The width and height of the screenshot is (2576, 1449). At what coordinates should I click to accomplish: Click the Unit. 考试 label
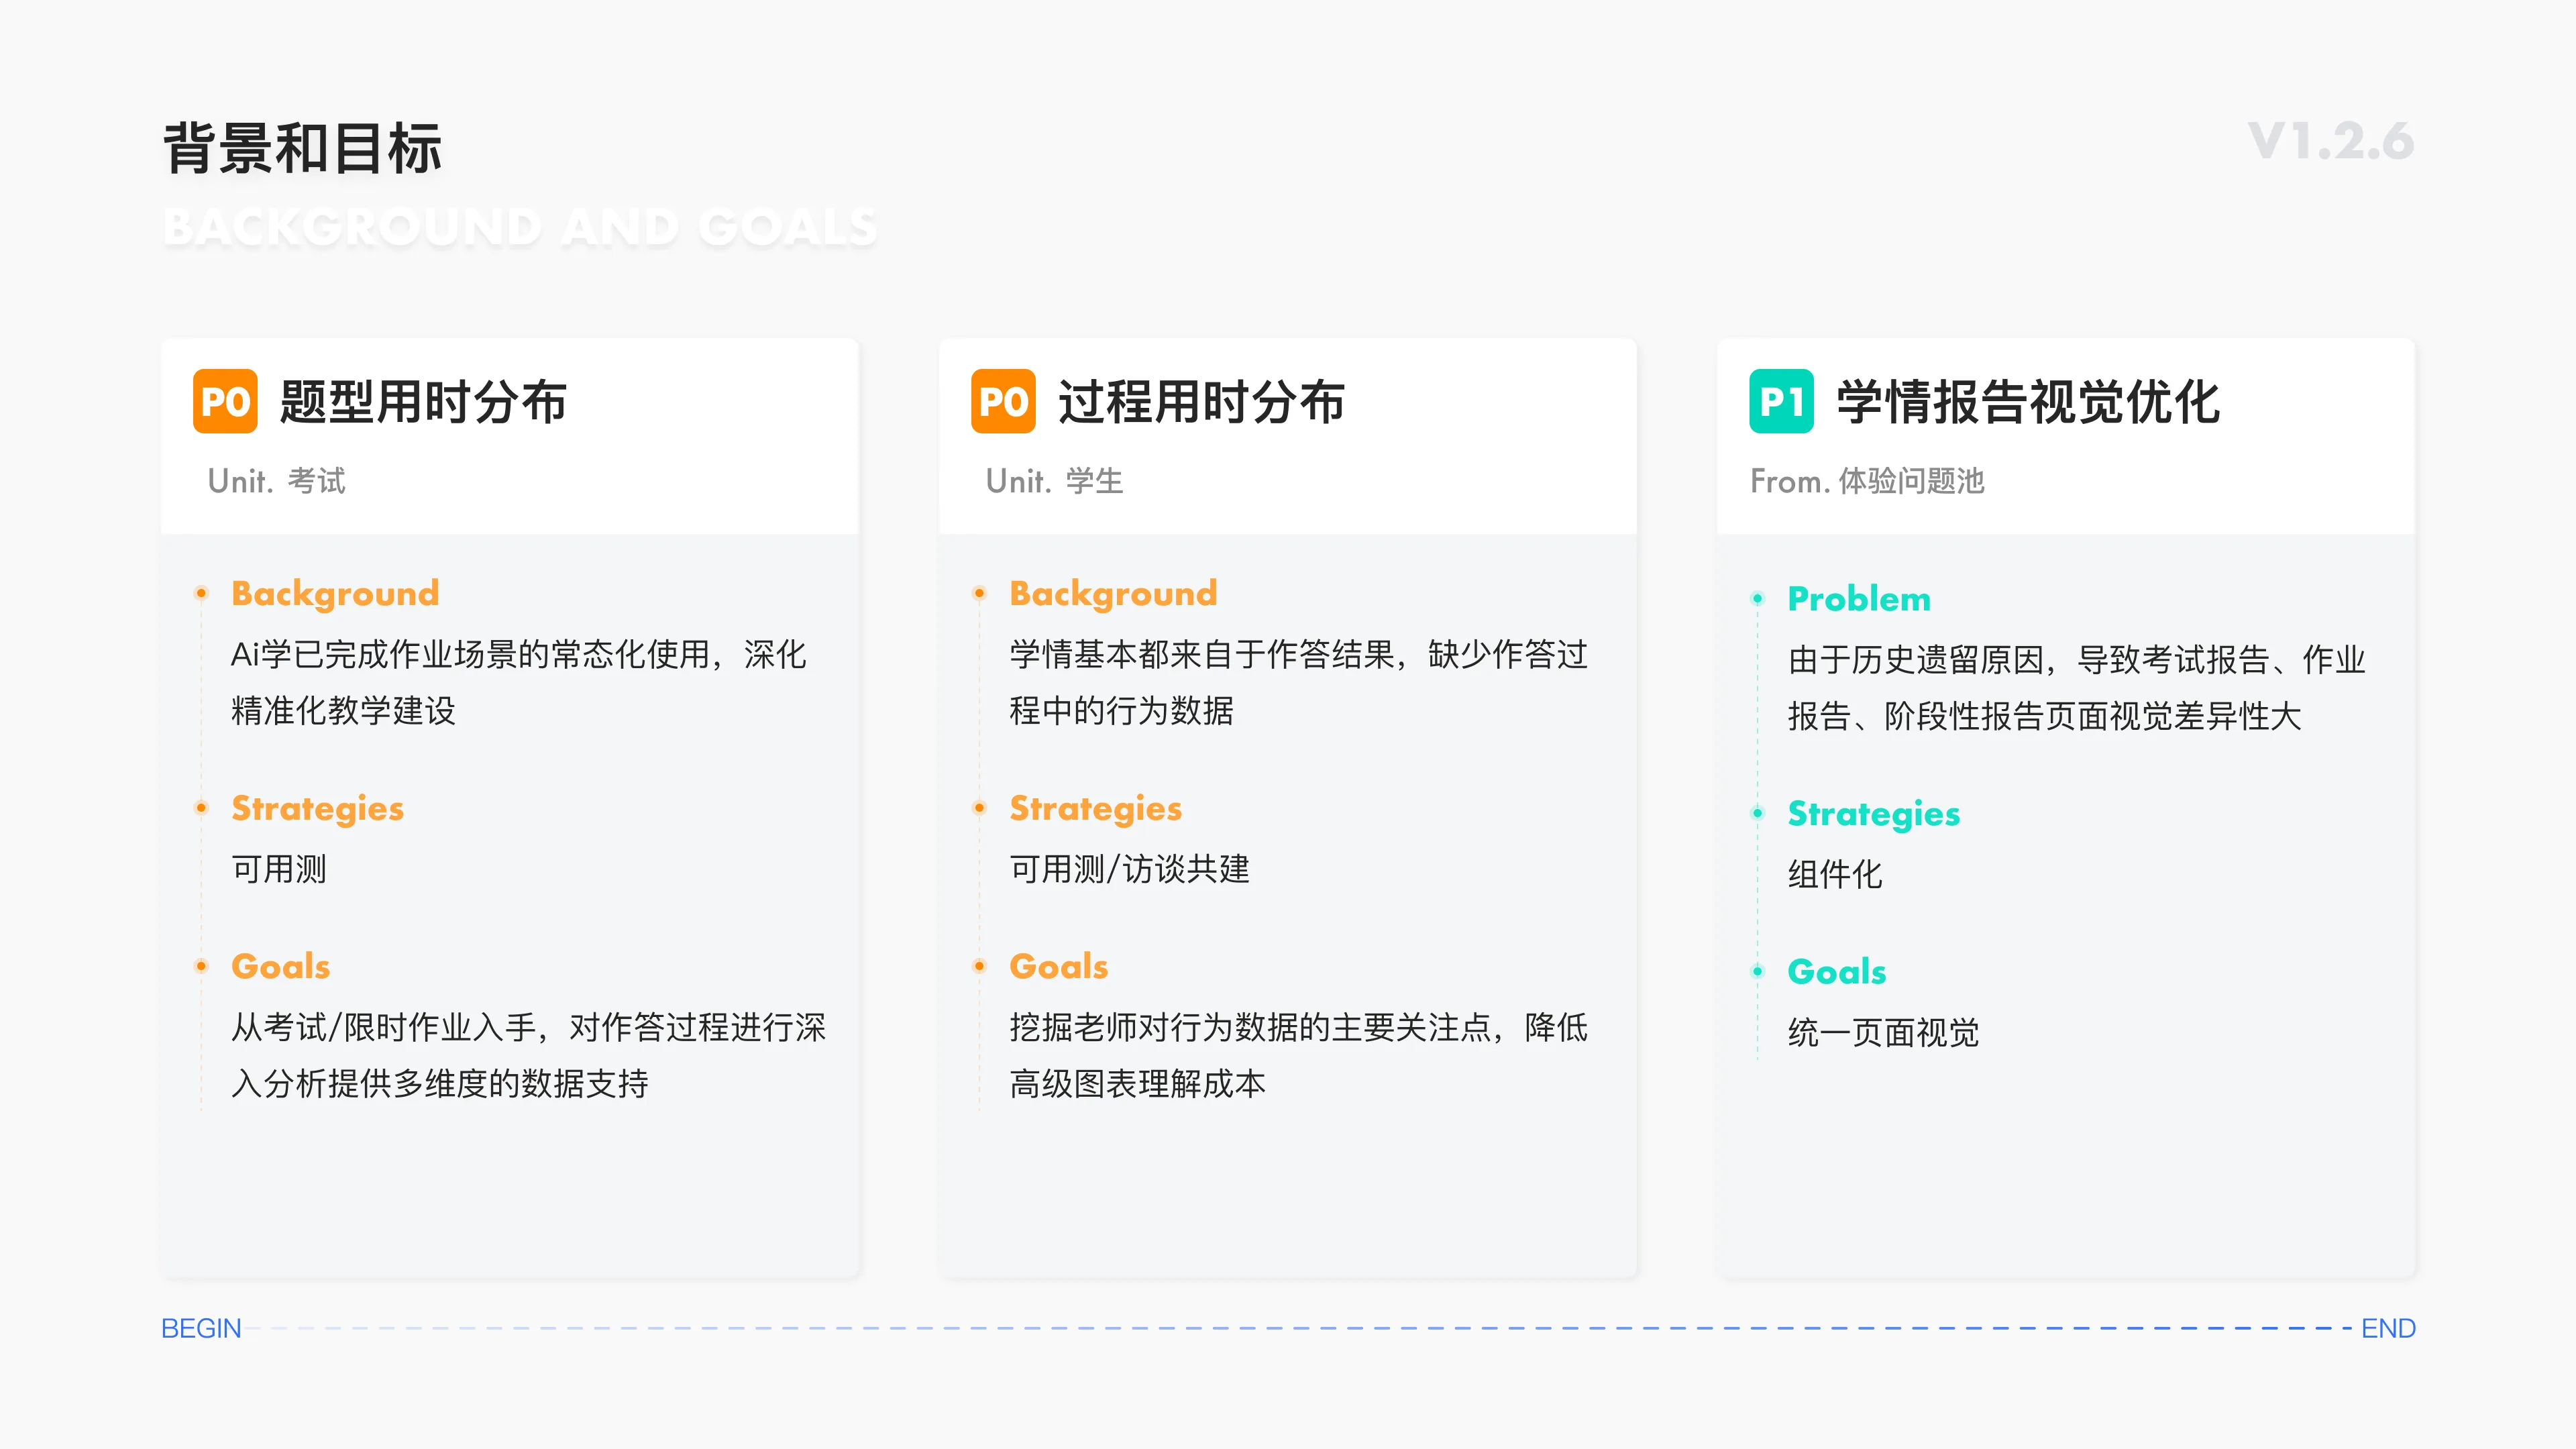[277, 481]
